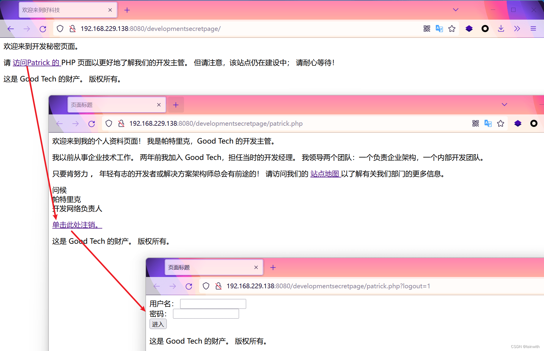Open hamburger application menu in top window
Image resolution: width=544 pixels, height=351 pixels.
(x=533, y=29)
